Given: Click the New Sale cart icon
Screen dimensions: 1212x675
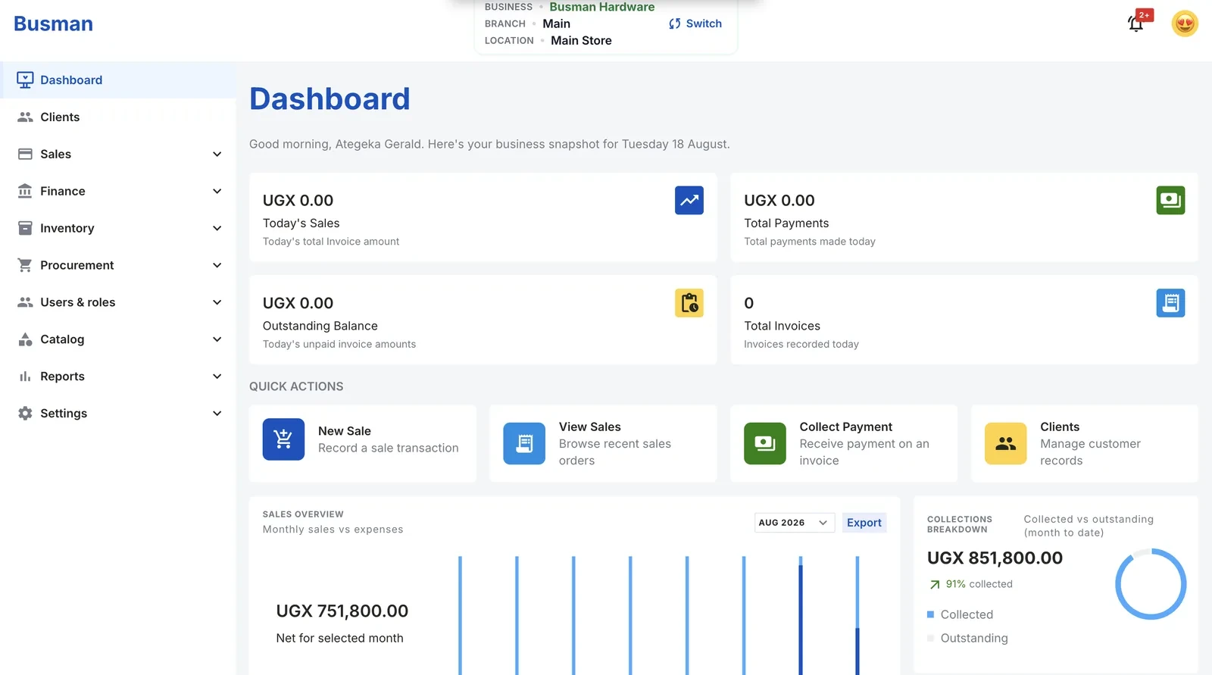Looking at the screenshot, I should 283,439.
